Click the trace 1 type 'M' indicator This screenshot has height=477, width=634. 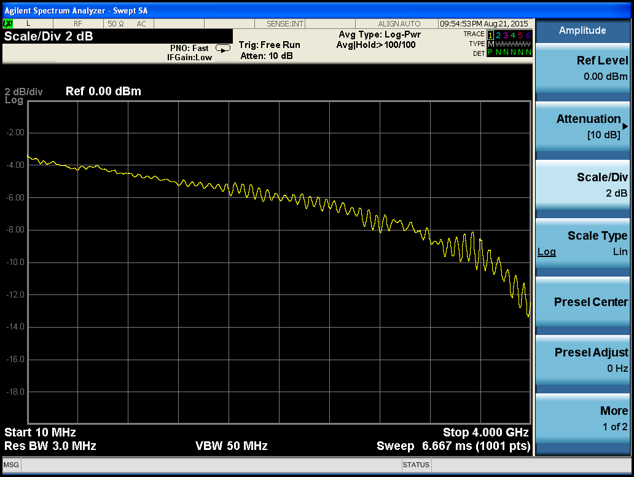490,44
